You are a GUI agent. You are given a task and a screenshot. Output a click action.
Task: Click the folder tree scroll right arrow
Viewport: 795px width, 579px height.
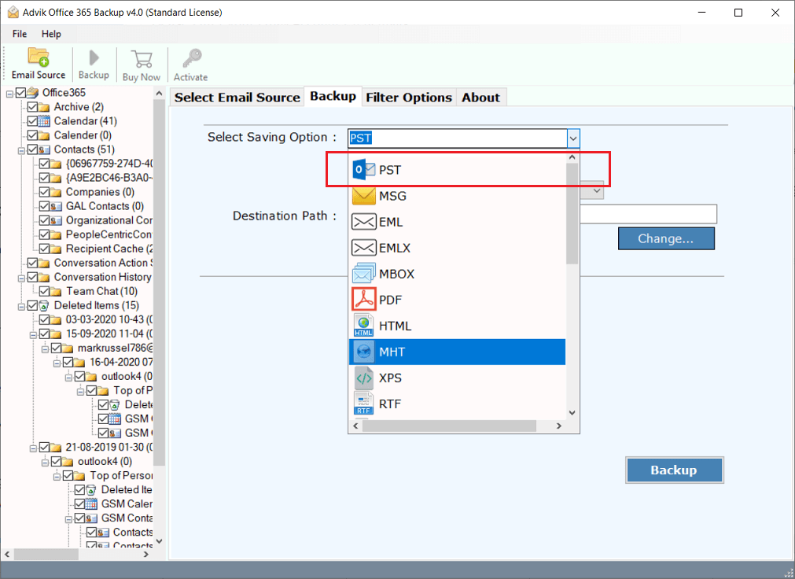point(146,554)
